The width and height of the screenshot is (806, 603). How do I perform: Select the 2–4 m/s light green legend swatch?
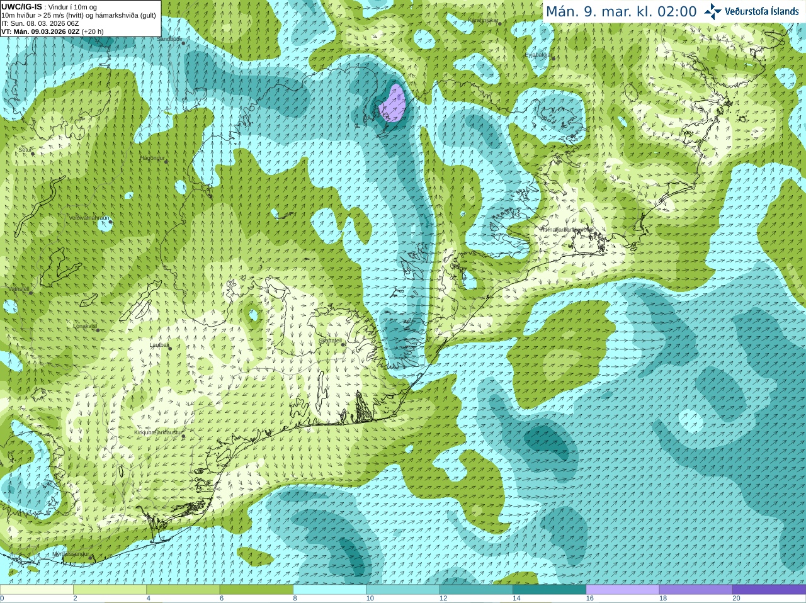[110, 590]
